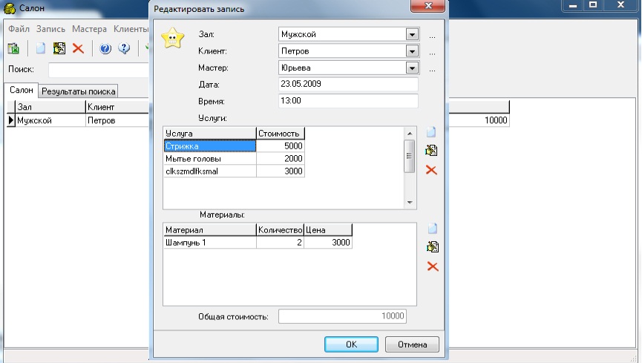Screen dimensions: 642x363
Task: Click the services list scroll down arrow
Action: click(410, 203)
